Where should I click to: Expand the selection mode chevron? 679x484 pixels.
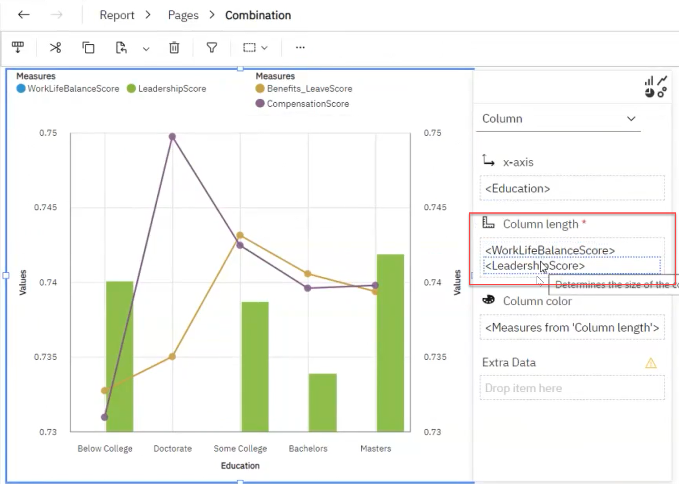[x=265, y=47]
